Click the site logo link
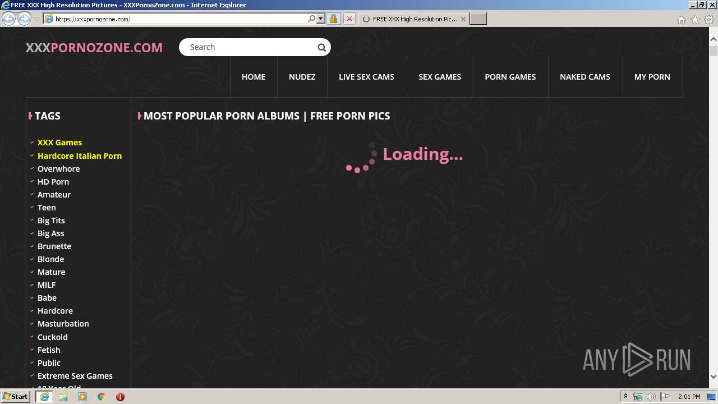Screen dimensions: 718x404 point(94,48)
